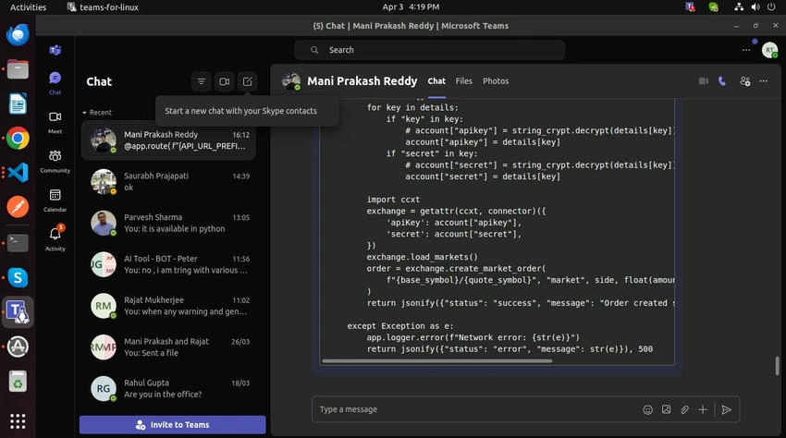Click the new chat compose icon
This screenshot has width=786, height=438.
tap(247, 81)
